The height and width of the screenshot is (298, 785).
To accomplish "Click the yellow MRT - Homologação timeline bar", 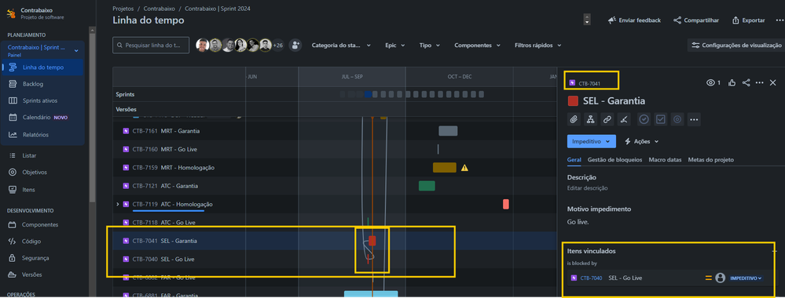I will click(x=445, y=168).
